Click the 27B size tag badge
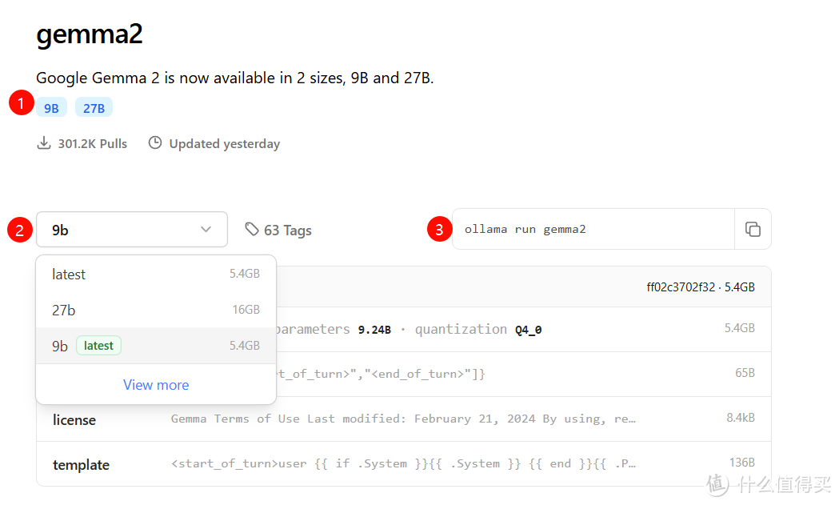This screenshot has height=505, width=839. coord(94,108)
